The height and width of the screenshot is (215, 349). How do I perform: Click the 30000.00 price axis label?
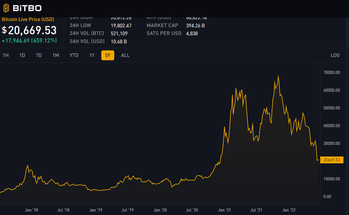click(x=331, y=144)
